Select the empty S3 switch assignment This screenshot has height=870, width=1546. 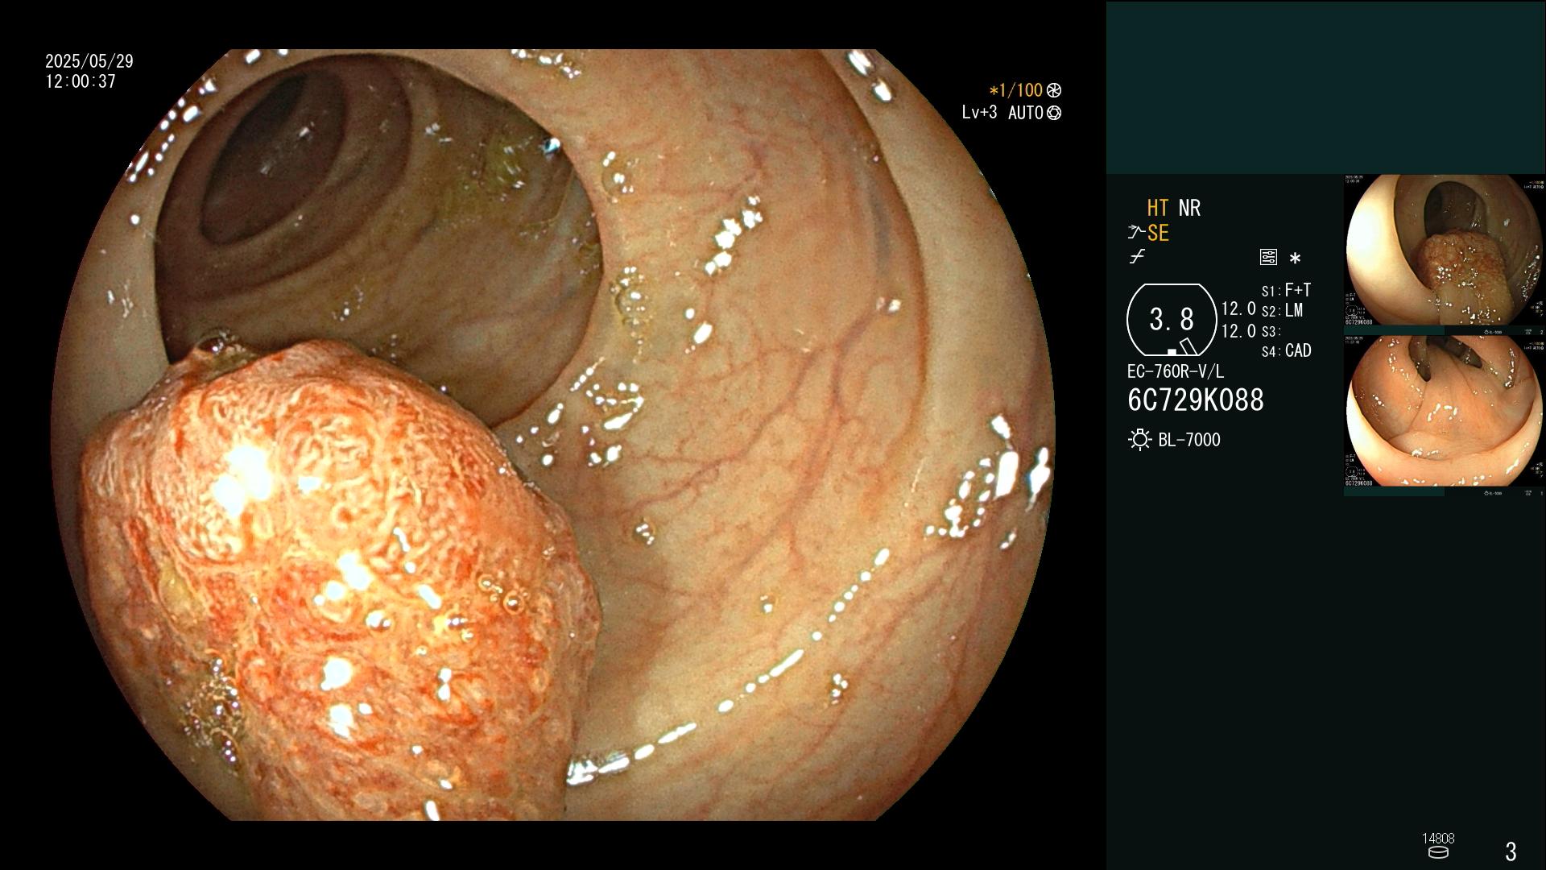pyautogui.click(x=1271, y=332)
